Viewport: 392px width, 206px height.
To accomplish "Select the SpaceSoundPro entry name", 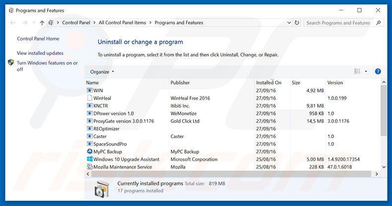I will pyautogui.click(x=110, y=144).
